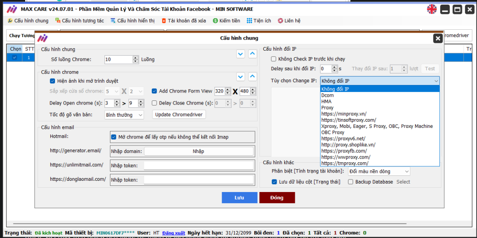Image resolution: width=477 pixels, height=238 pixels.
Task: Click the Nhập domain button
Action: 198,151
